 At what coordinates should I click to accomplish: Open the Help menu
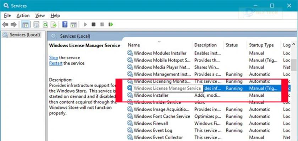click(x=55, y=16)
